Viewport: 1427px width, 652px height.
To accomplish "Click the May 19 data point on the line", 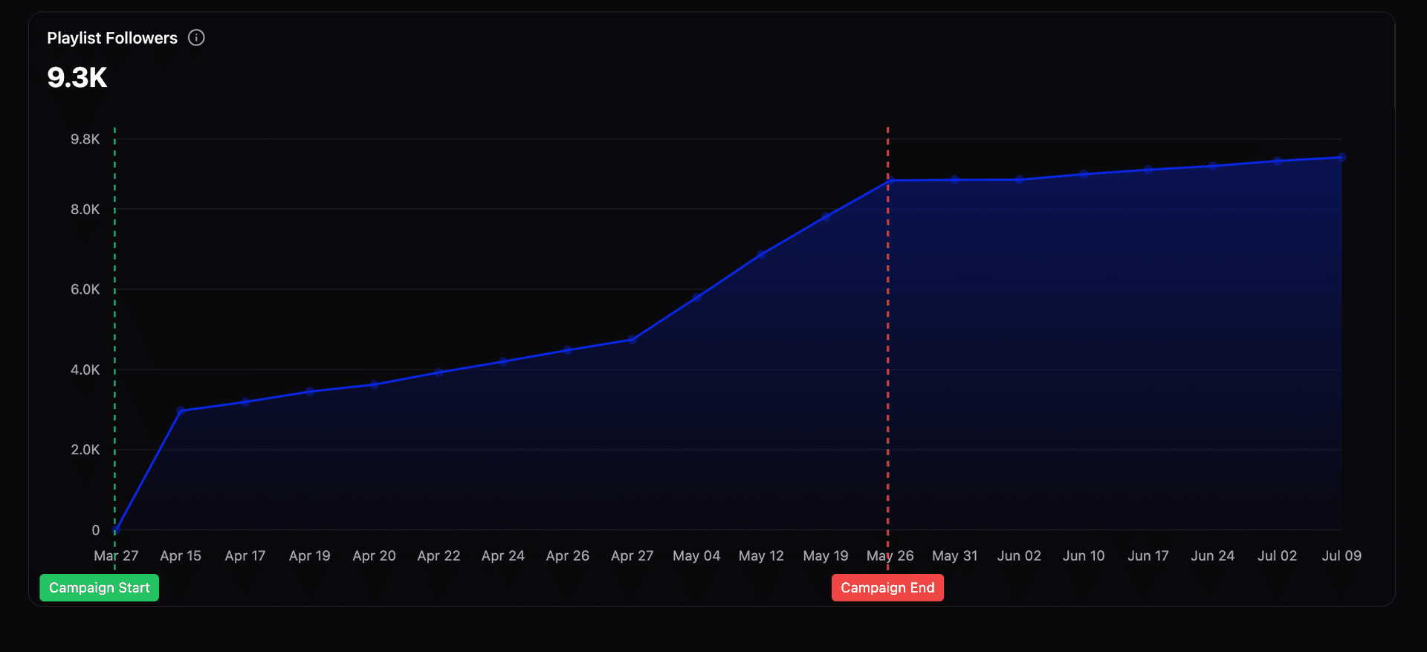I will point(826,217).
